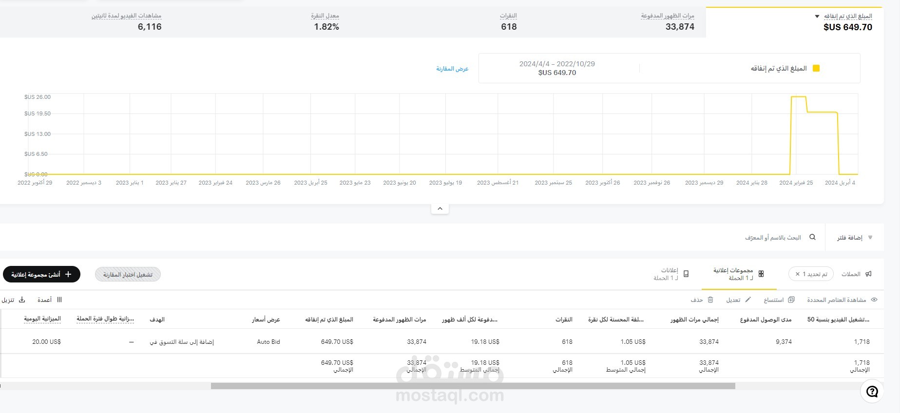Clear the 'تم تحديد 1' selection chip X
This screenshot has height=413, width=900.
click(797, 274)
